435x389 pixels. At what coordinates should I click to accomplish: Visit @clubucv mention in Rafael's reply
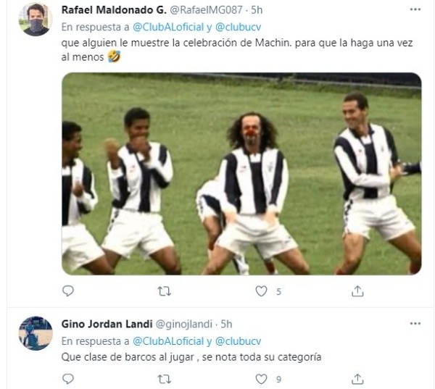click(x=239, y=28)
